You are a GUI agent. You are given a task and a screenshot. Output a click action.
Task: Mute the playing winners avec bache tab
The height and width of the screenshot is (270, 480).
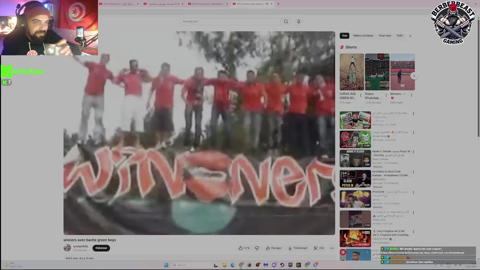pos(267,4)
